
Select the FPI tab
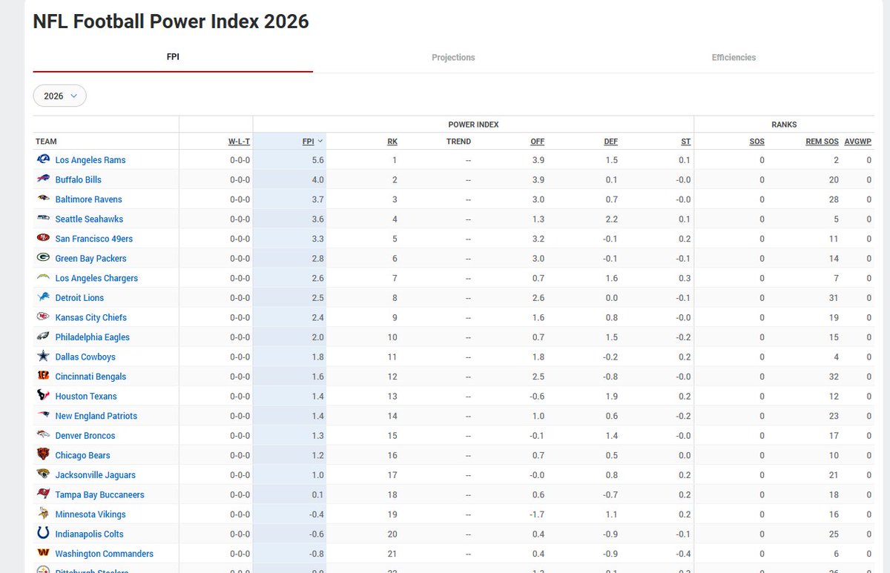pos(173,57)
